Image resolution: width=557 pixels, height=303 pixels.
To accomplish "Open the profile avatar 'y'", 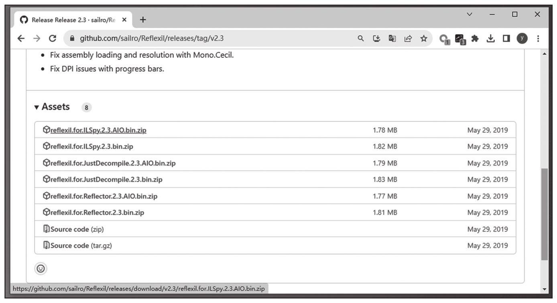I will [x=522, y=39].
